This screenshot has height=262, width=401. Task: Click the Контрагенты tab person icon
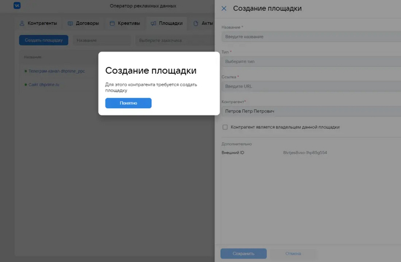(22, 23)
